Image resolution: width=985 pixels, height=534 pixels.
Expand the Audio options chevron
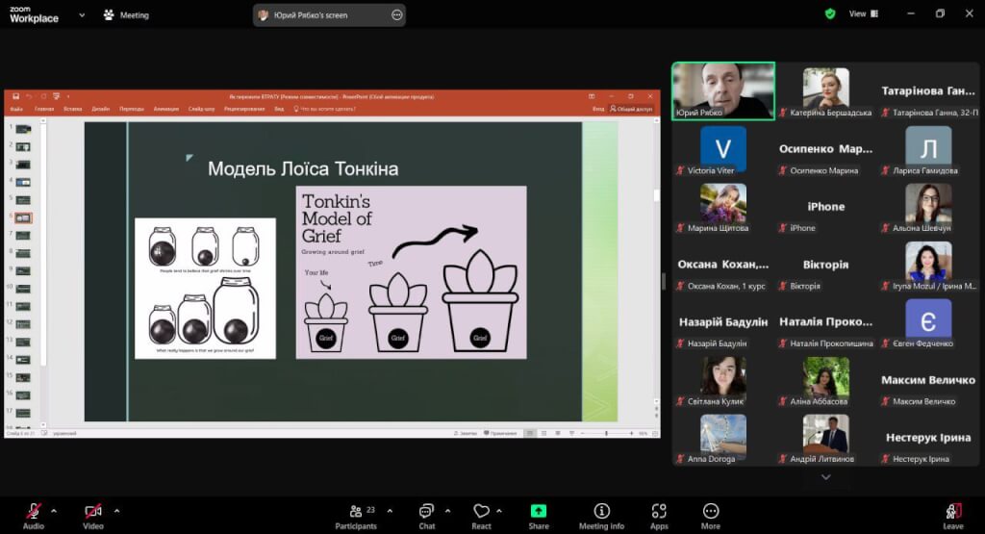pos(54,510)
